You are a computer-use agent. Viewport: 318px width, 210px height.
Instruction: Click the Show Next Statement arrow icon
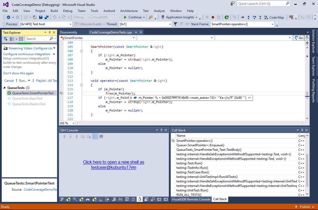[242, 18]
